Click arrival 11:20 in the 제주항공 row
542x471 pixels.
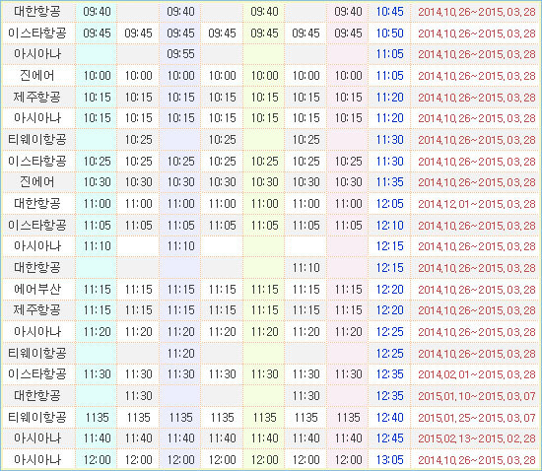click(x=389, y=98)
